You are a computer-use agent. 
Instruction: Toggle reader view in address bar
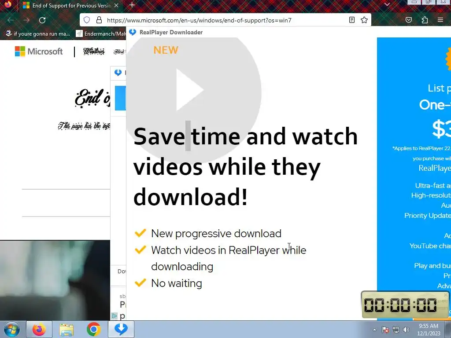(351, 20)
